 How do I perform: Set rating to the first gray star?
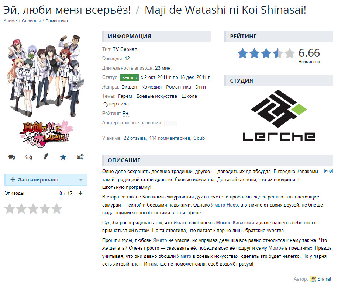[x=10, y=208]
